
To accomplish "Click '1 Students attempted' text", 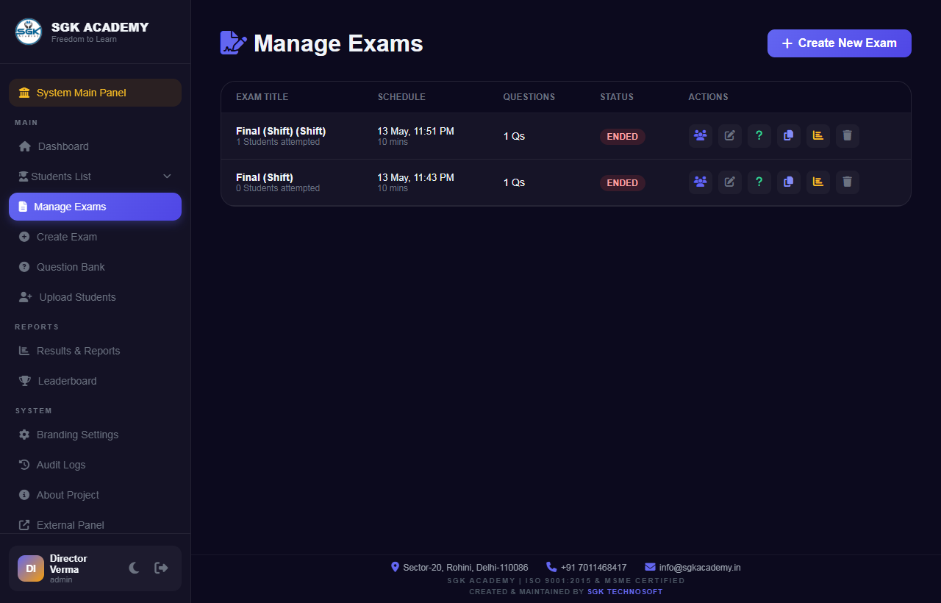I will pyautogui.click(x=278, y=142).
